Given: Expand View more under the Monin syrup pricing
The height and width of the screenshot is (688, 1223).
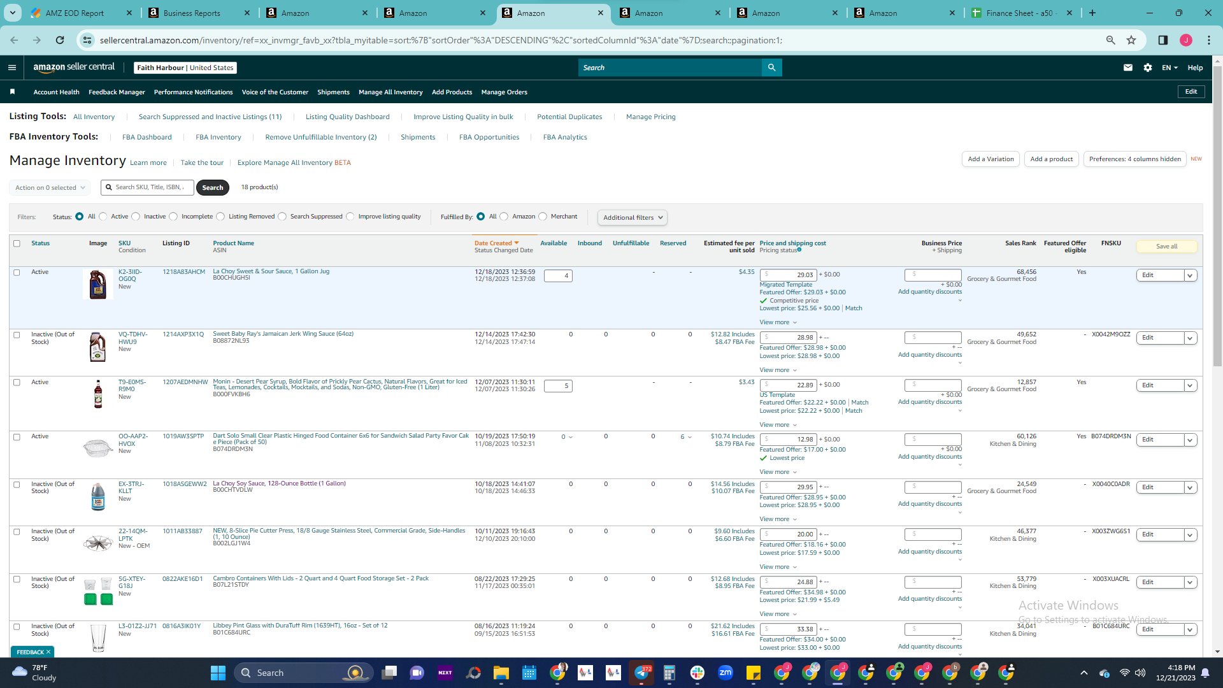Looking at the screenshot, I should [x=778, y=425].
